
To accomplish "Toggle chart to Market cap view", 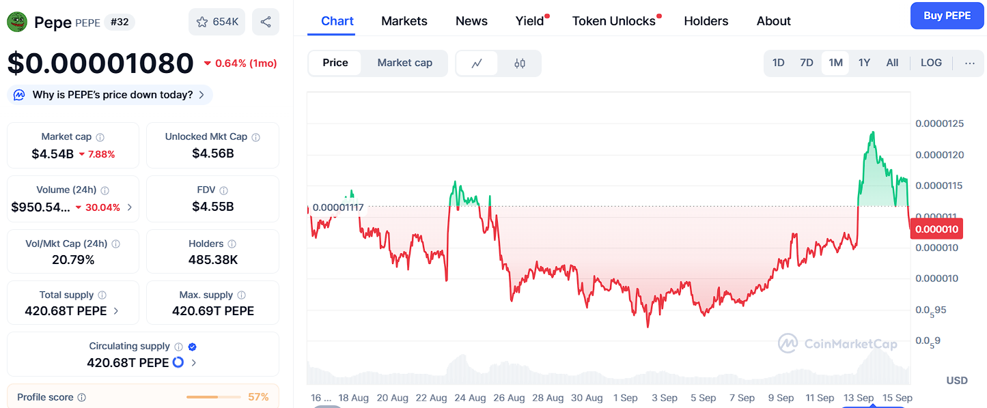I will [x=404, y=63].
